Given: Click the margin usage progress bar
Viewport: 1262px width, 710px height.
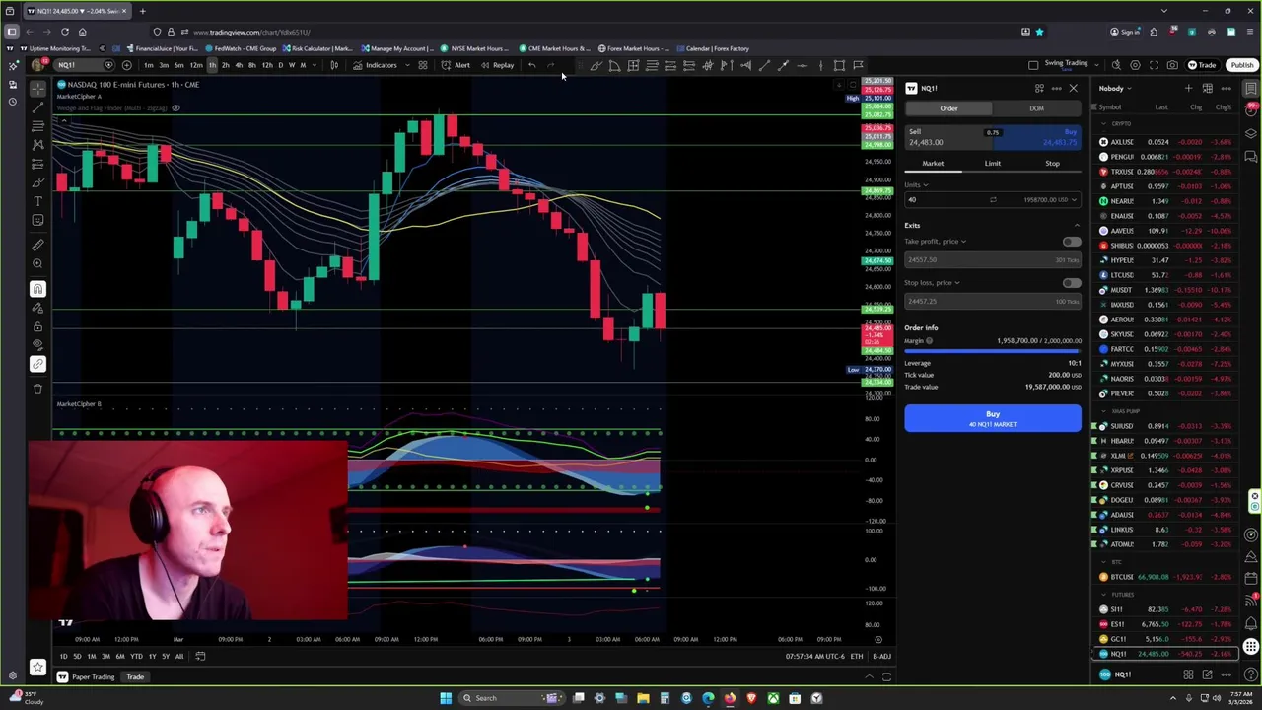Looking at the screenshot, I should (x=993, y=350).
